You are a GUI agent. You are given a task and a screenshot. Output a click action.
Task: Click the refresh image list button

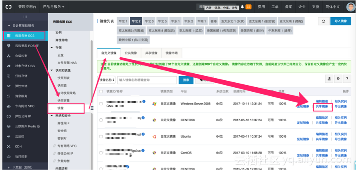coord(324,21)
